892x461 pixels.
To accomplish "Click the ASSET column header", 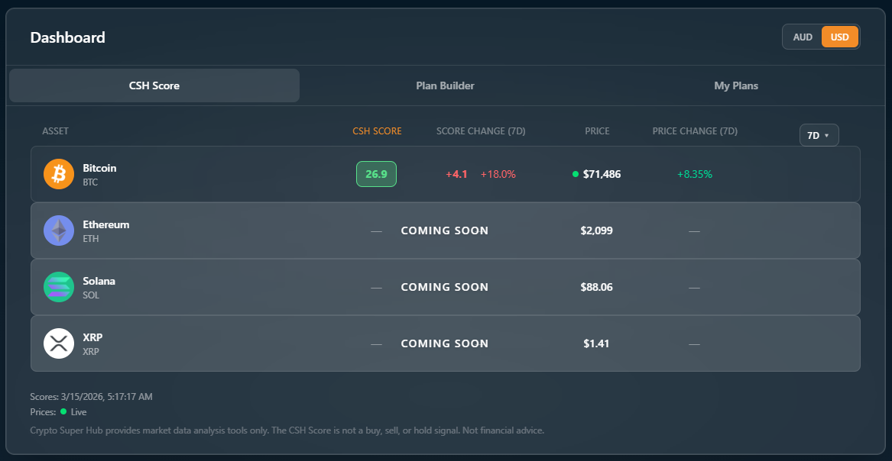I will click(55, 131).
